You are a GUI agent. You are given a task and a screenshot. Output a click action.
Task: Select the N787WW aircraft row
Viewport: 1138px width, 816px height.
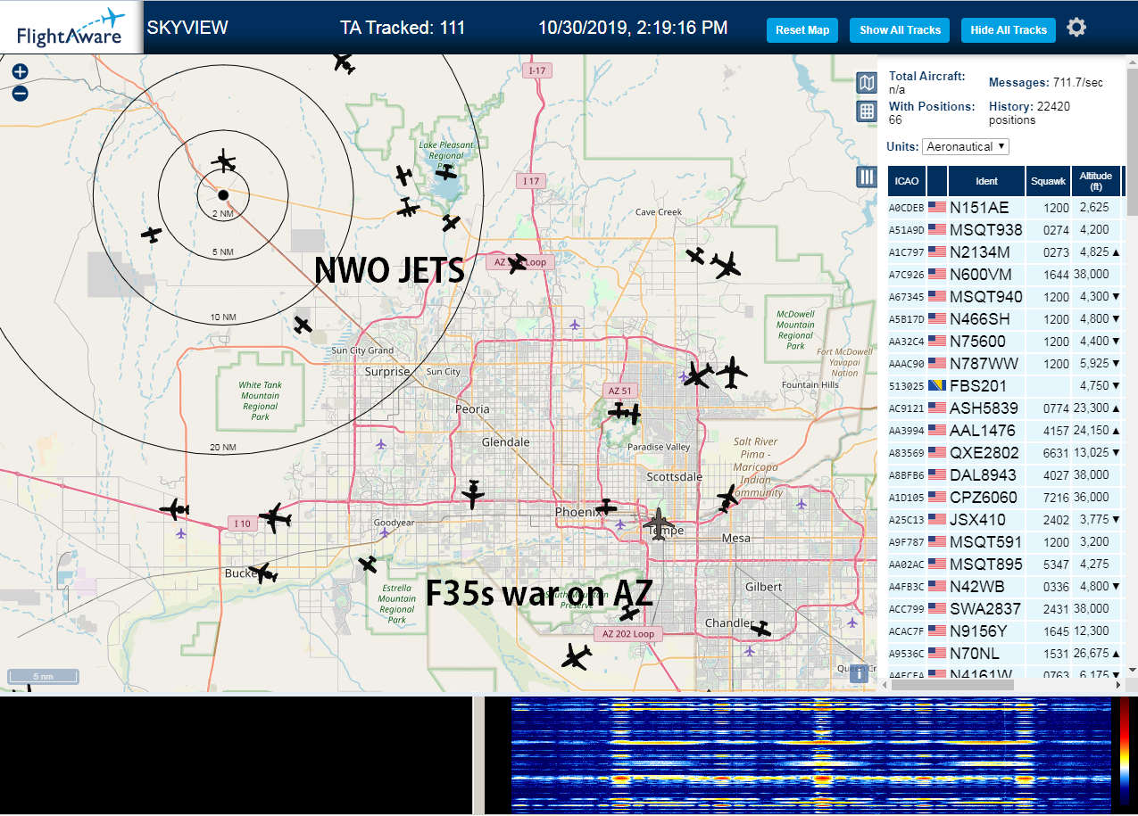(1006, 363)
